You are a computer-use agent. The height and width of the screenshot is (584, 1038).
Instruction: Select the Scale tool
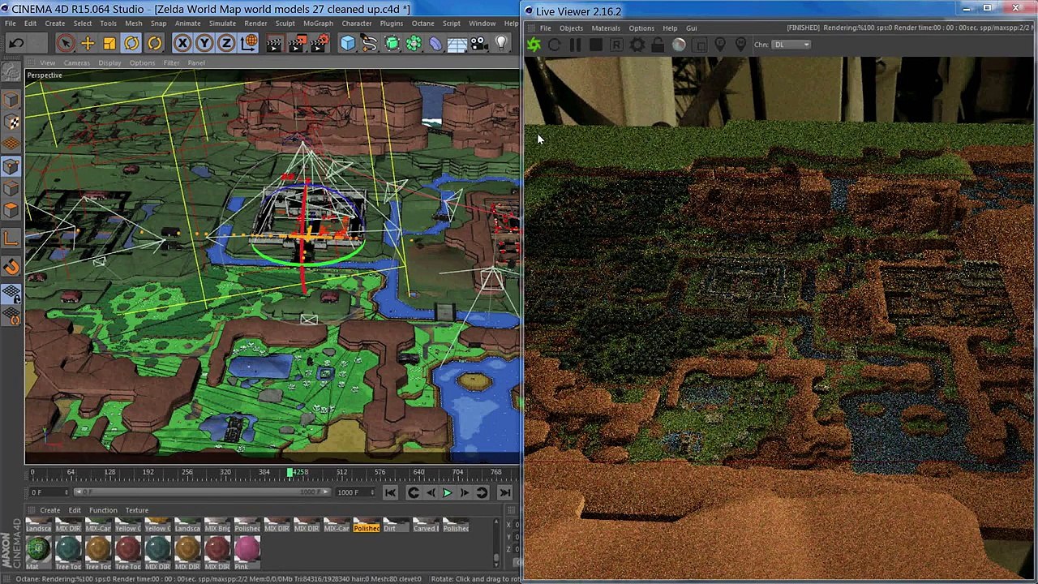[x=109, y=44]
